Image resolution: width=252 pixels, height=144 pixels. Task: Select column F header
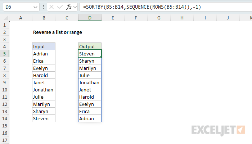(x=136, y=18)
